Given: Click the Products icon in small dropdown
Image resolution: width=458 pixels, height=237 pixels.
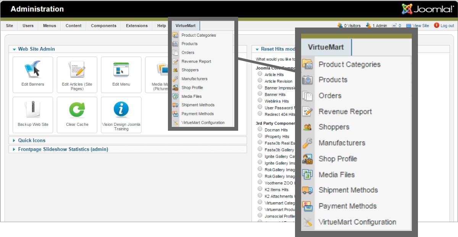Looking at the screenshot, I should coord(175,44).
